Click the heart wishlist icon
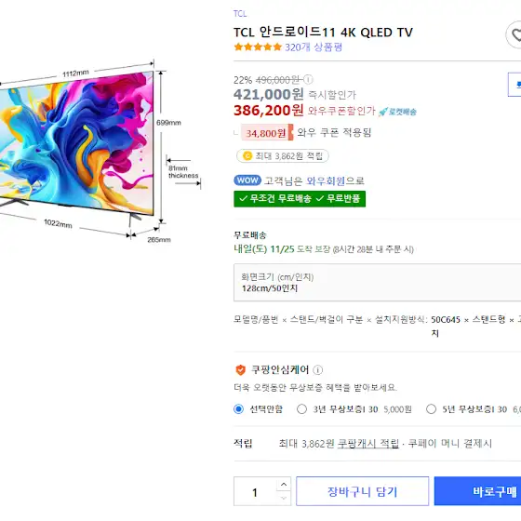 [514, 34]
